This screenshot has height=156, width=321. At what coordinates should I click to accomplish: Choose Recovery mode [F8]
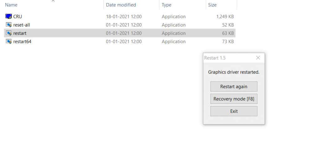[x=234, y=99]
